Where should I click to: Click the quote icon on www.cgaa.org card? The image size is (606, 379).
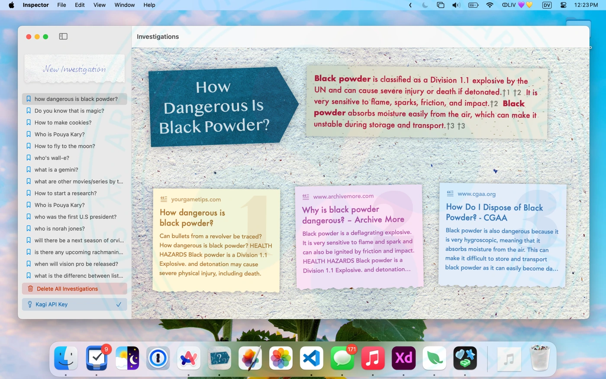[450, 194]
